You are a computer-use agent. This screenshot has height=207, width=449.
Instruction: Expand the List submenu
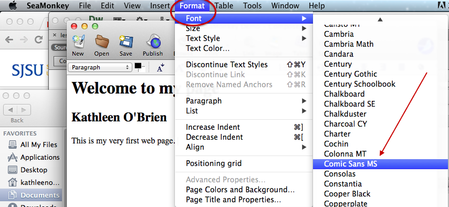tap(244, 111)
